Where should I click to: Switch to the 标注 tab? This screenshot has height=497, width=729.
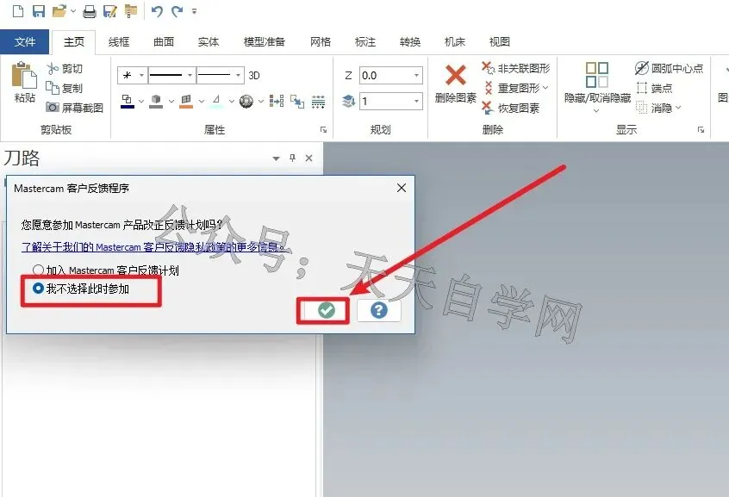pos(365,42)
